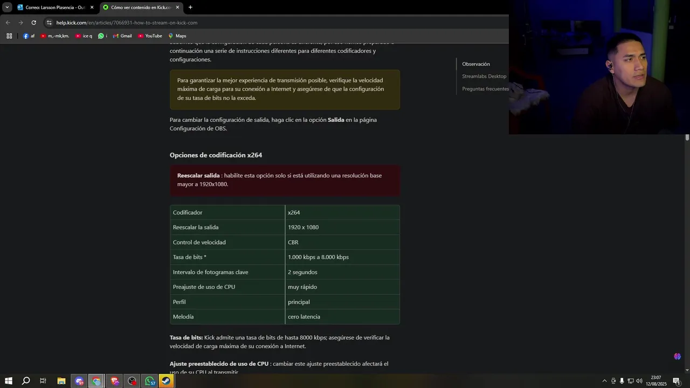Open the Facebook 'af' bookmark
The image size is (690, 388).
(x=29, y=36)
